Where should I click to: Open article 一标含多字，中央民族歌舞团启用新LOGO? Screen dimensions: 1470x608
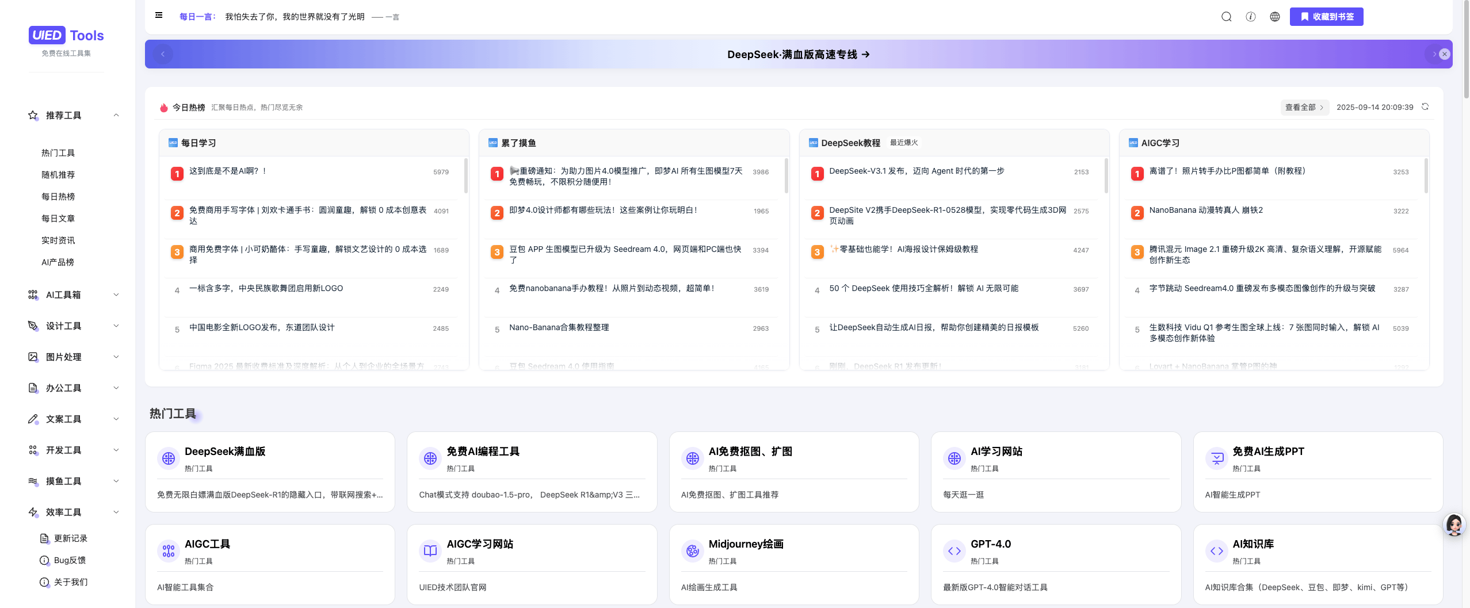pos(266,288)
